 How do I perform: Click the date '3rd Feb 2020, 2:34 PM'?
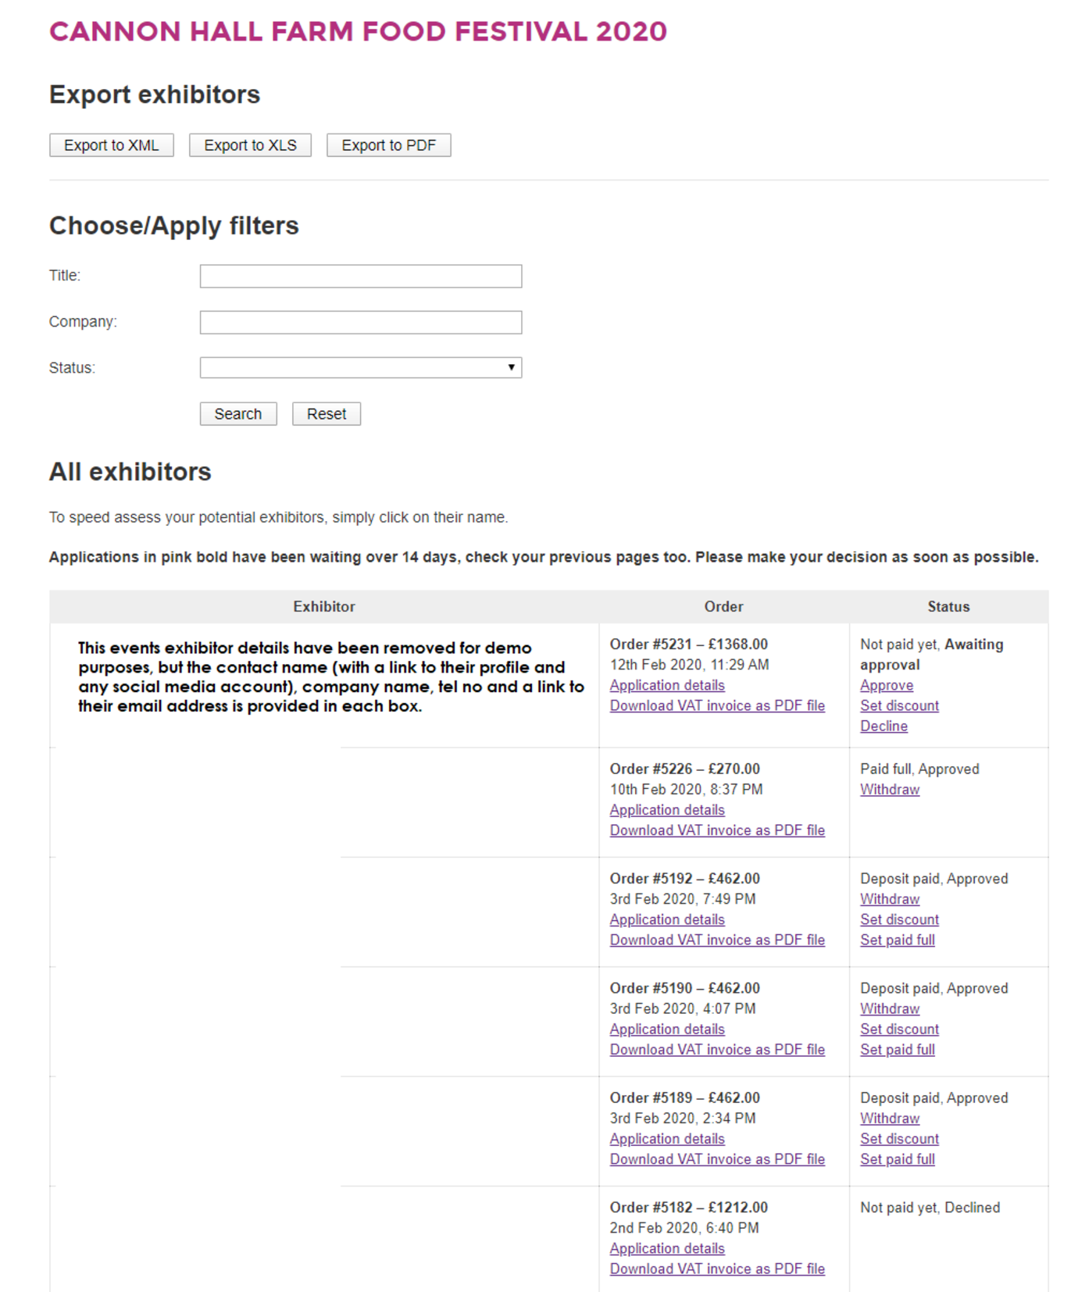(x=683, y=1119)
